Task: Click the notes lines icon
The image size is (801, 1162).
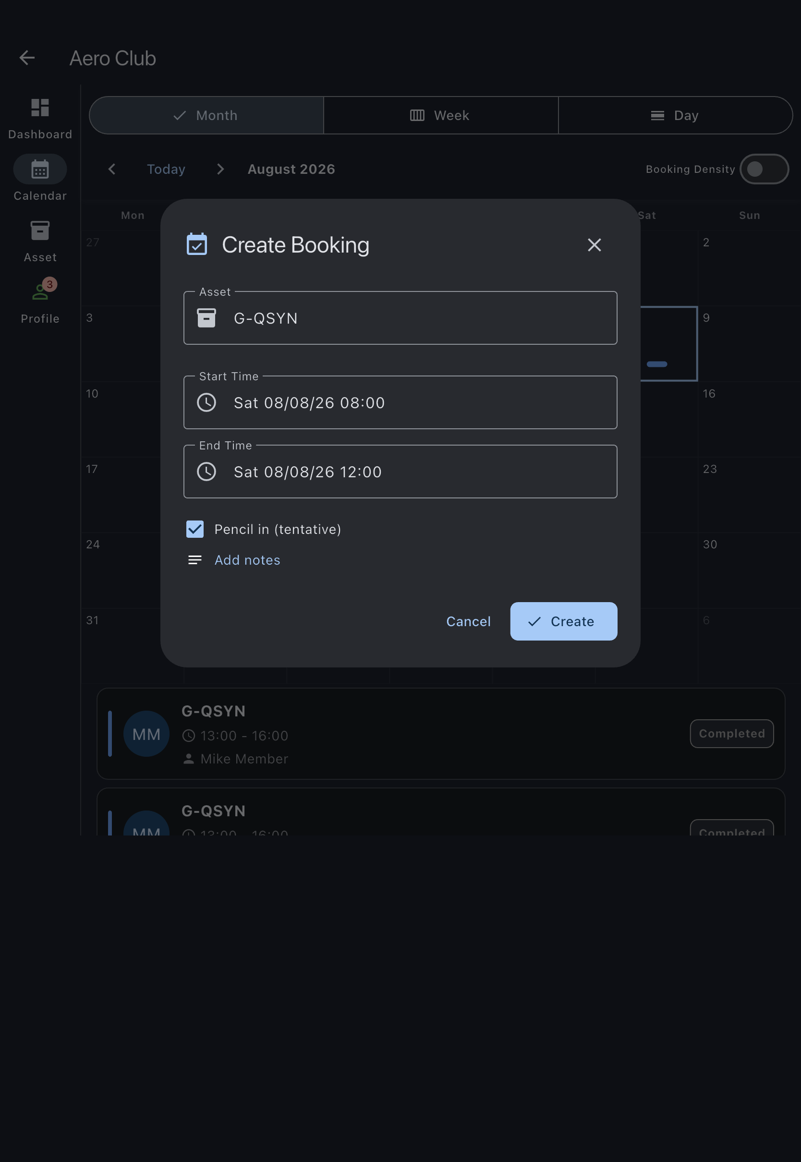Action: [x=195, y=560]
